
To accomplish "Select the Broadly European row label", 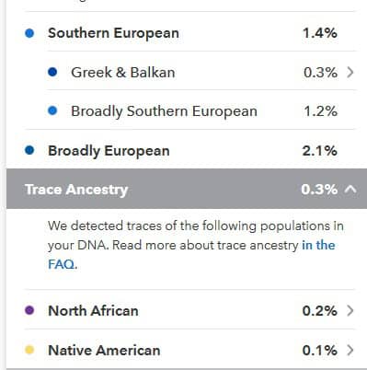I will [109, 151].
